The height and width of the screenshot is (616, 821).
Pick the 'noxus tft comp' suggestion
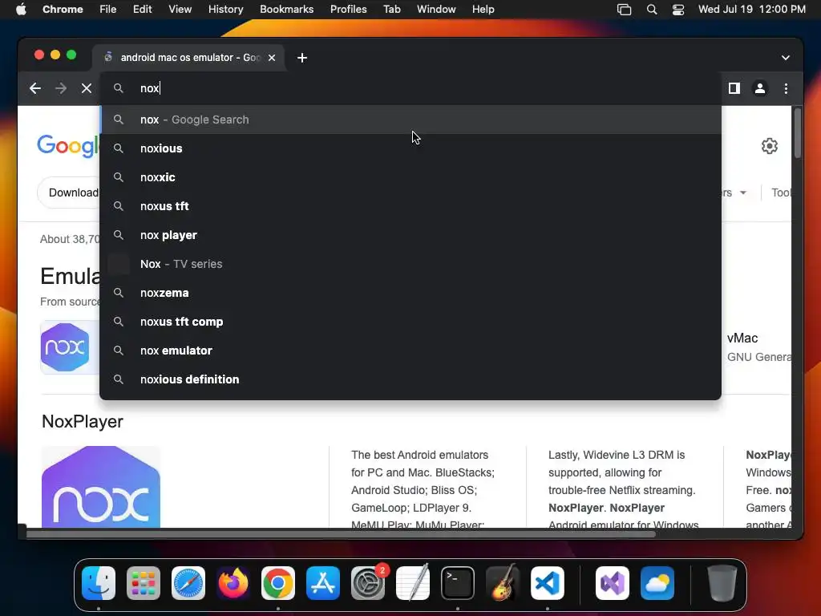(410, 321)
